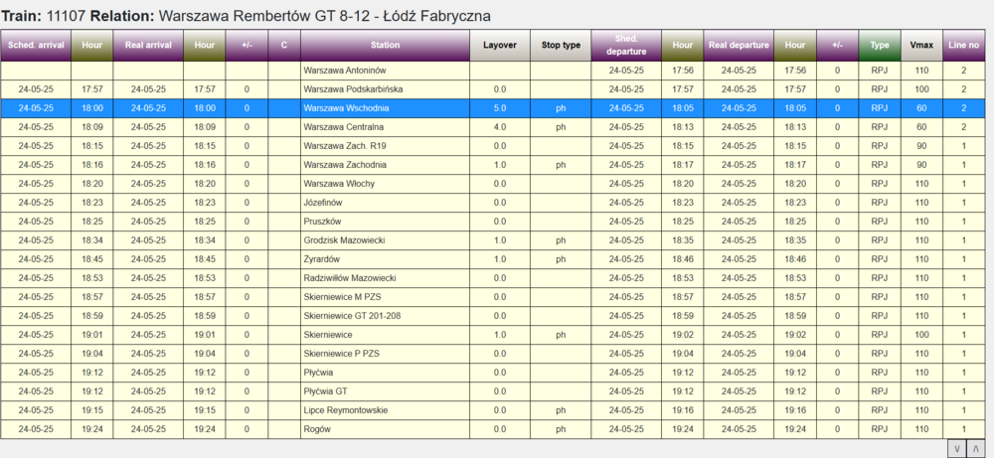994x458 pixels.
Task: Click the Train 11107 relation heading
Action: [x=247, y=16]
